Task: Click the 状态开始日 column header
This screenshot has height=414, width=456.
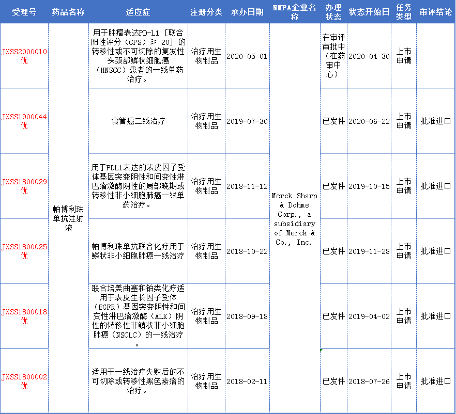Action: click(x=369, y=12)
